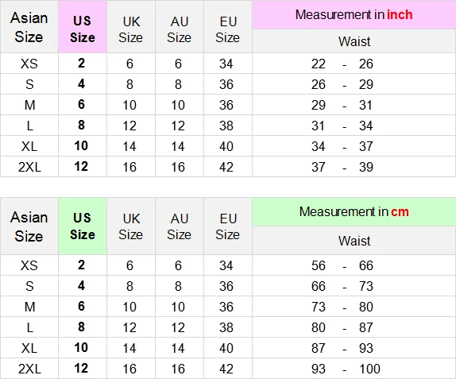The height and width of the screenshot is (379, 456).
Task: Select the Measurement in inch header
Action: coord(354,14)
